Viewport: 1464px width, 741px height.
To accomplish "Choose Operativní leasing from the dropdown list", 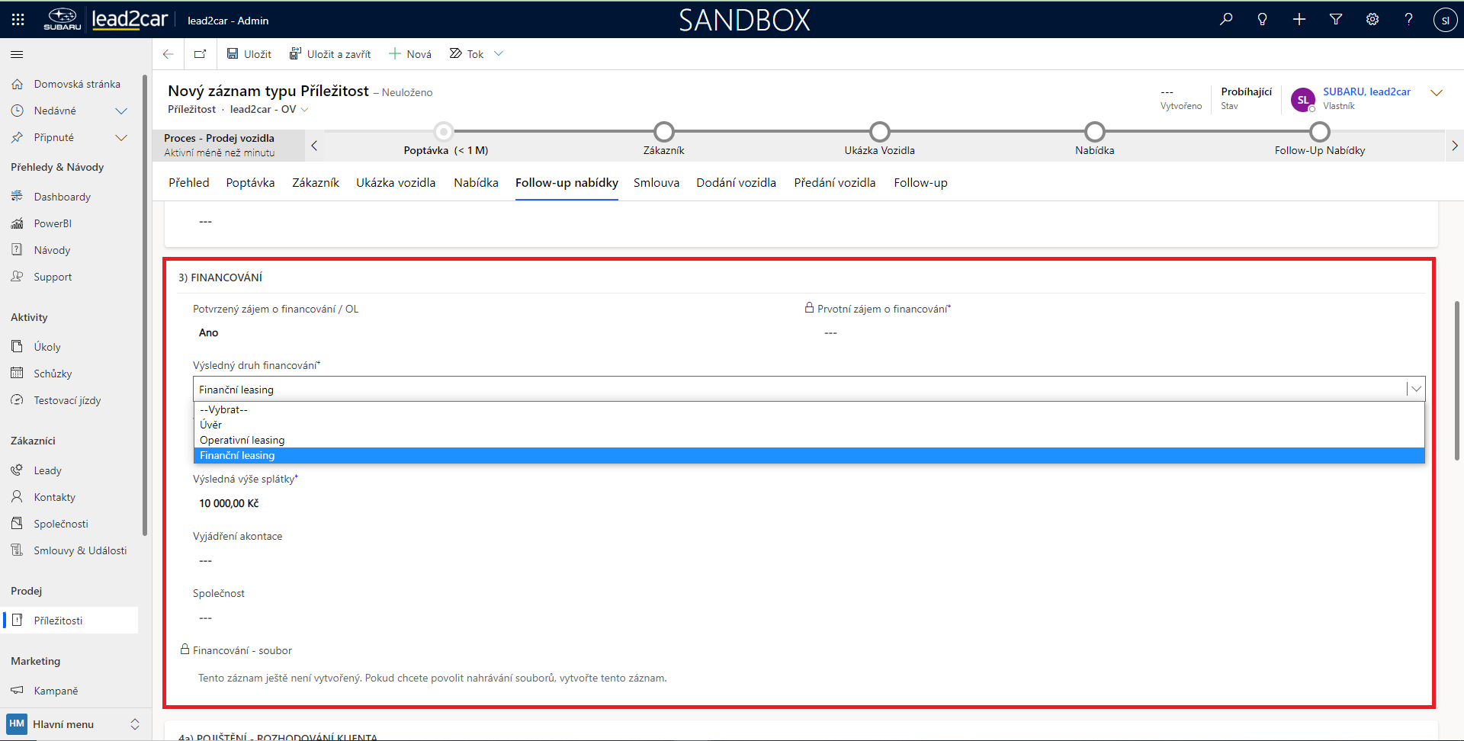I will pyautogui.click(x=242, y=440).
